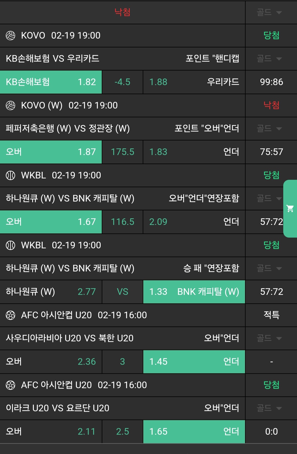Toggle the 우리카드 1.88 handicap pick
The image size is (297, 454).
(194, 82)
